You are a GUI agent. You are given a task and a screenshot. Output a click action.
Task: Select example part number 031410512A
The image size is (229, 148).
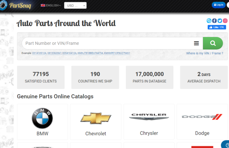39,53
